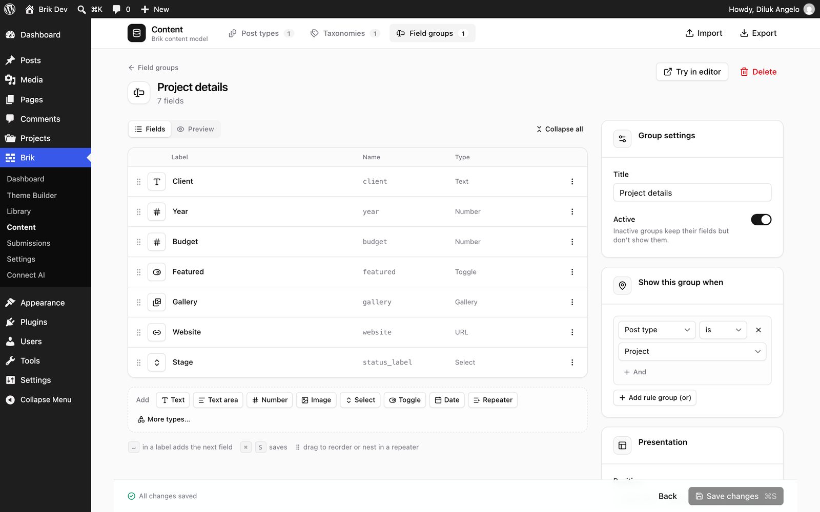Remove the Post type rule with the X
The image size is (820, 512).
coord(758,330)
